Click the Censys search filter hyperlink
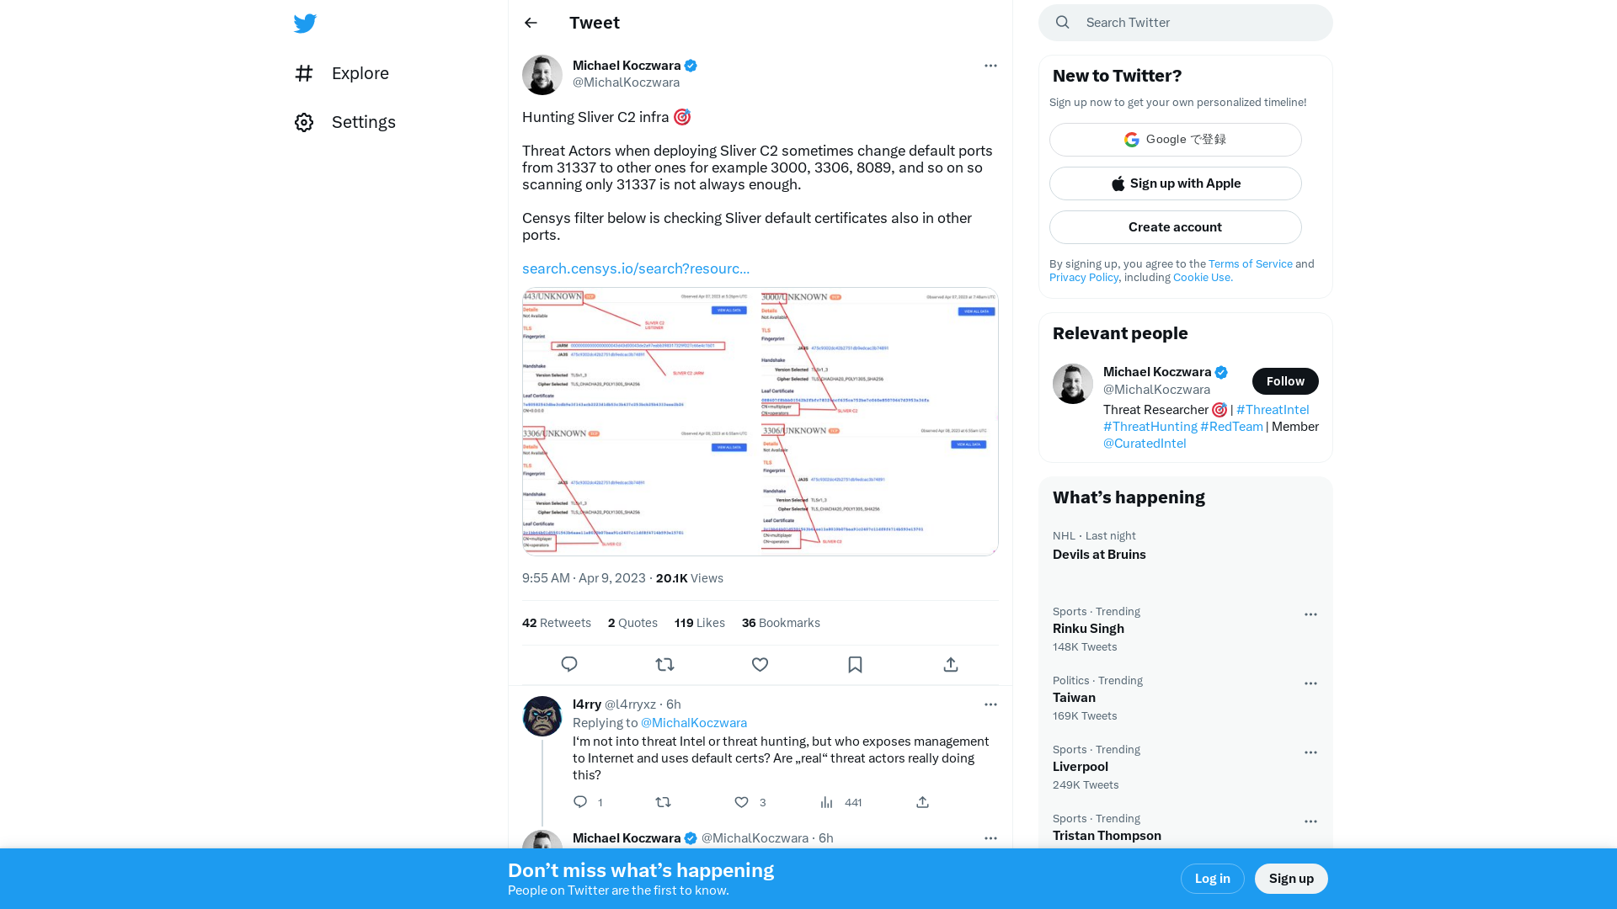Viewport: 1617px width, 909px height. pos(635,268)
